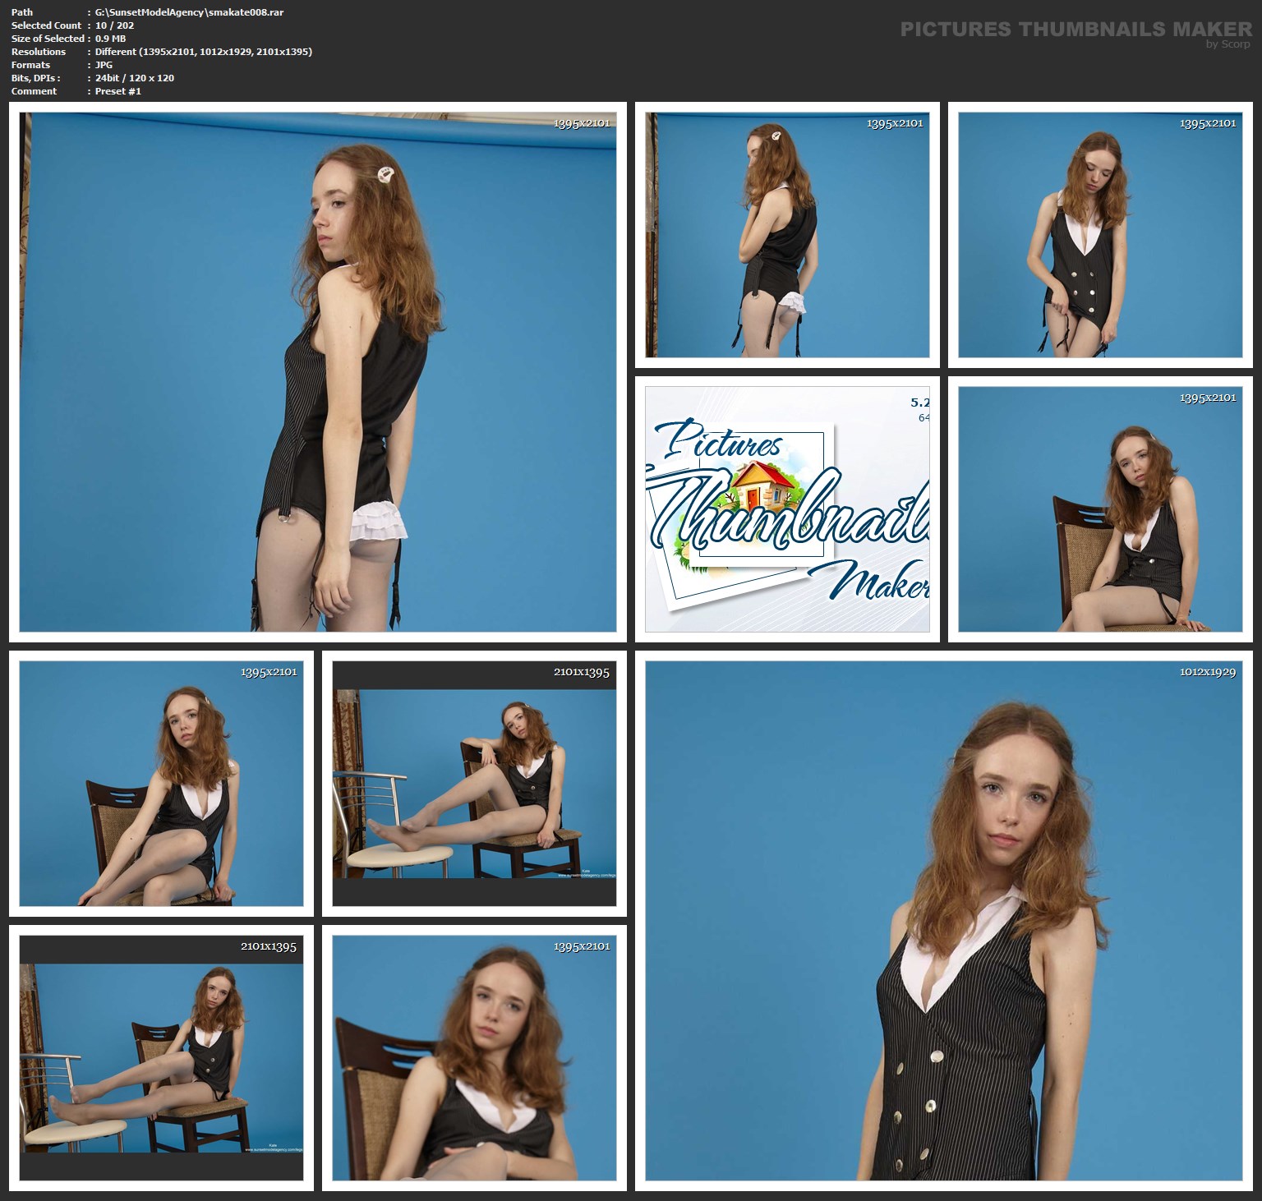Screen dimensions: 1262x1201
Task: Open small thumbnail with hair covering face
Action: coord(786,235)
